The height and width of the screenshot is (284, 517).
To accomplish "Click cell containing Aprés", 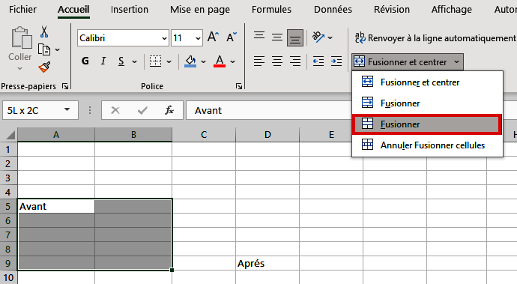I will pyautogui.click(x=267, y=263).
